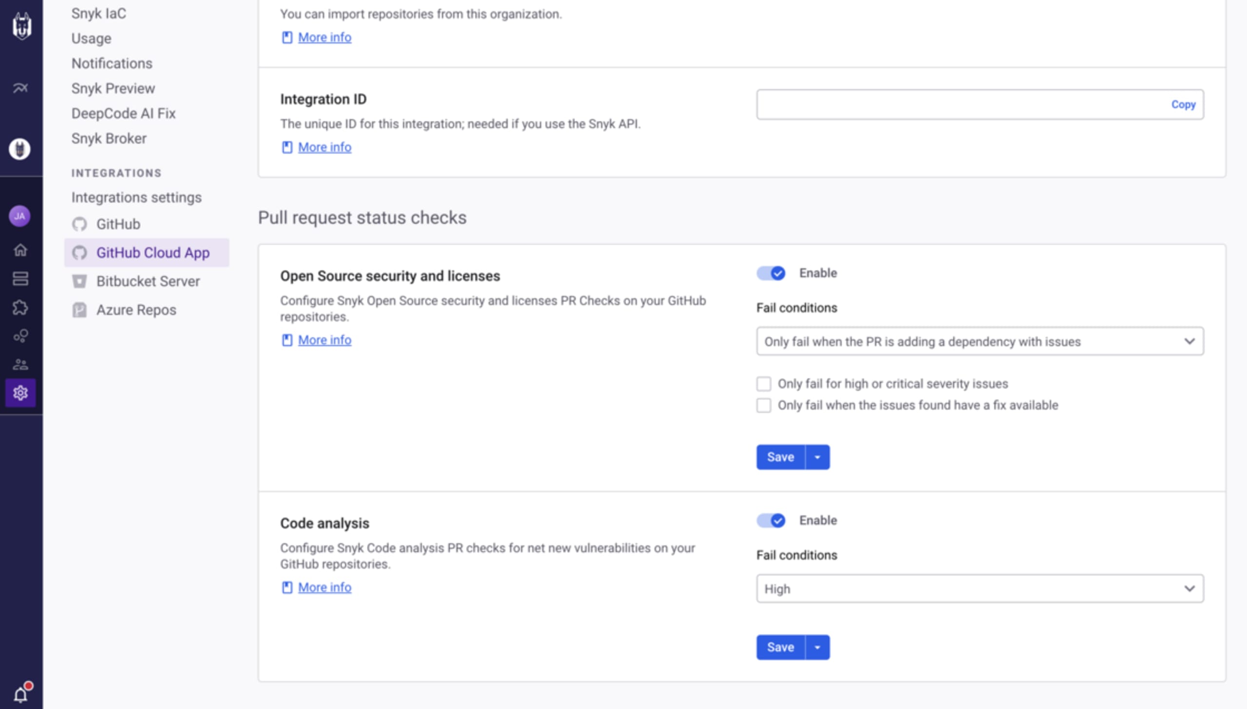The width and height of the screenshot is (1247, 709).
Task: Open the JA user avatar
Action: pyautogui.click(x=20, y=216)
